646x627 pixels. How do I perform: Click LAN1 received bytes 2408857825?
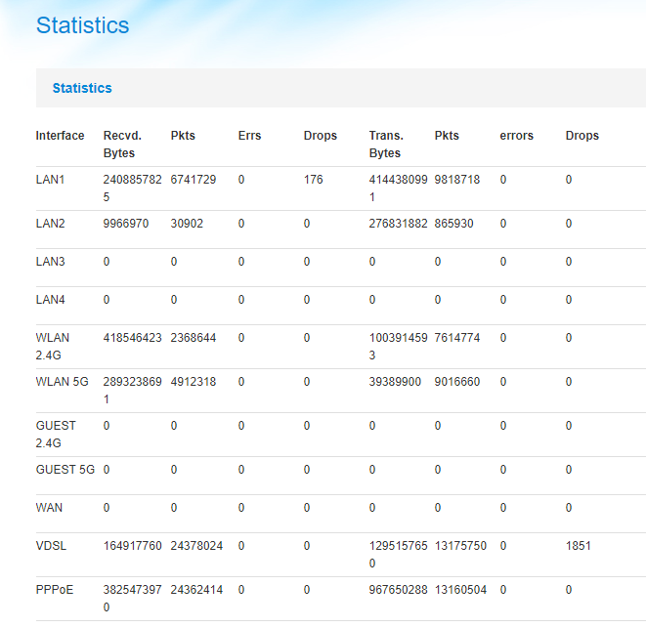point(132,188)
